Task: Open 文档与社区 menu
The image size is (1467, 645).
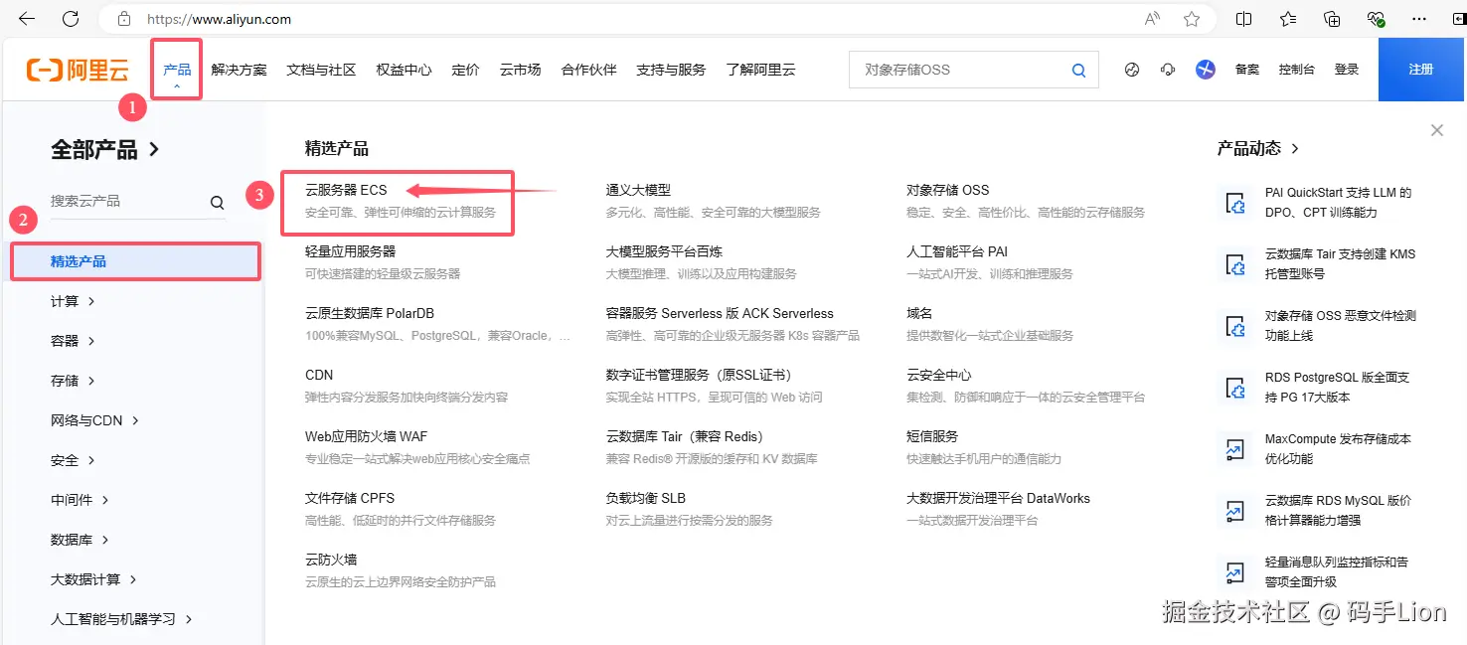Action: tap(321, 70)
